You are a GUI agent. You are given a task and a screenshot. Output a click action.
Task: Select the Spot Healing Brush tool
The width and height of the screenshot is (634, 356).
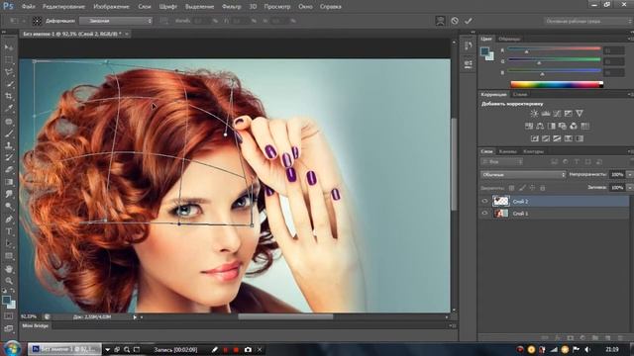click(9, 121)
